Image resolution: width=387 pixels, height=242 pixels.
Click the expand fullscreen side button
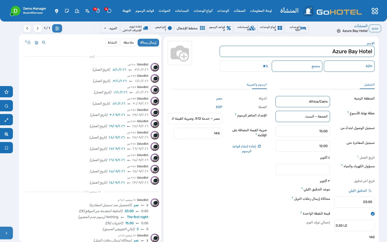coord(6,120)
